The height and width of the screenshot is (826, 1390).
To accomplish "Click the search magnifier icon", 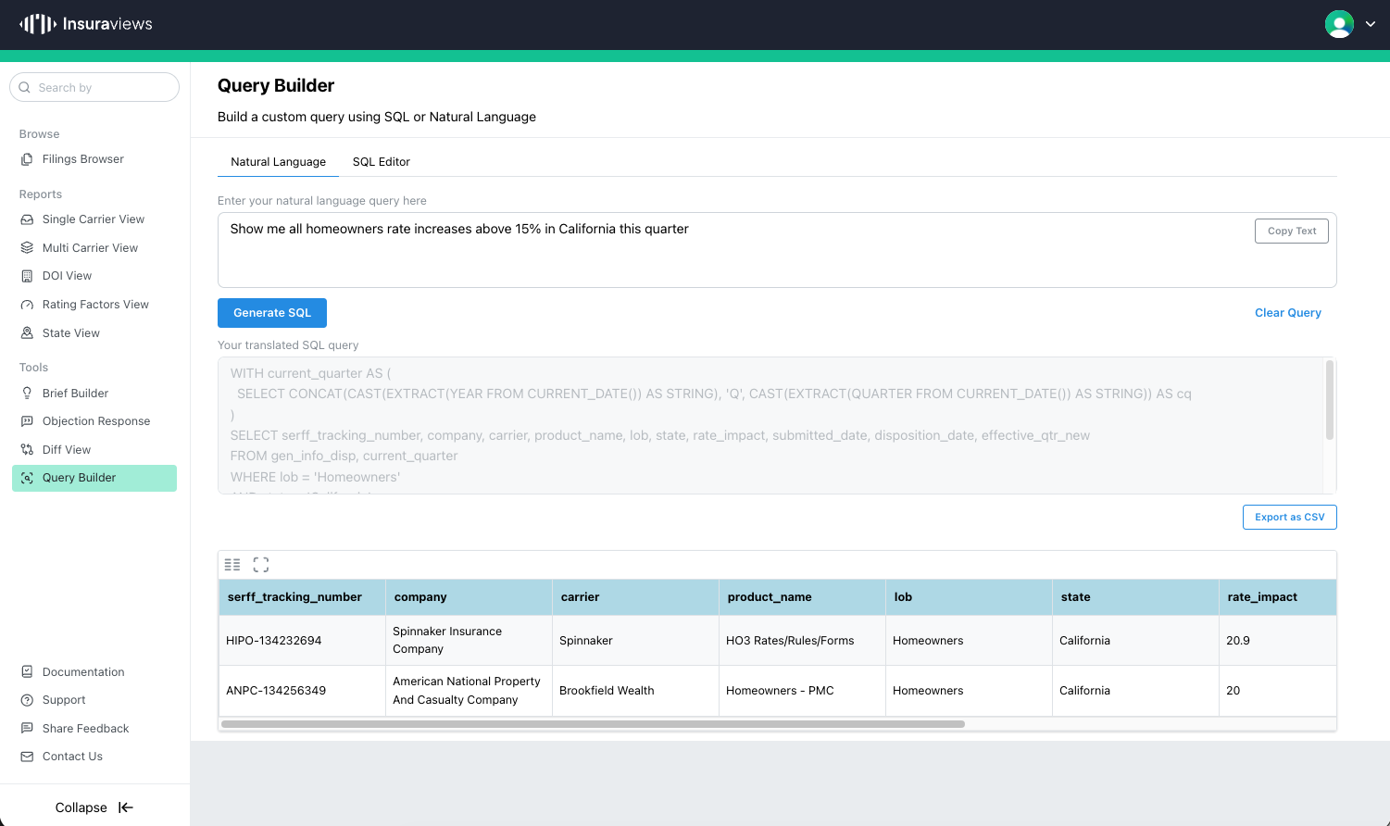I will point(25,87).
